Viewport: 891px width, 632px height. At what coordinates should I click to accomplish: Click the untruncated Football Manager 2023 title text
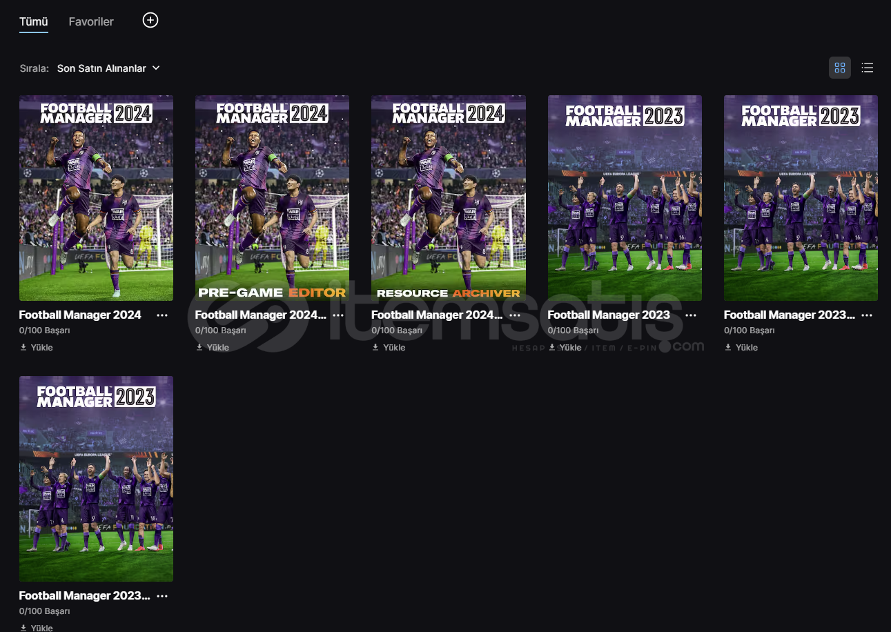coord(609,315)
